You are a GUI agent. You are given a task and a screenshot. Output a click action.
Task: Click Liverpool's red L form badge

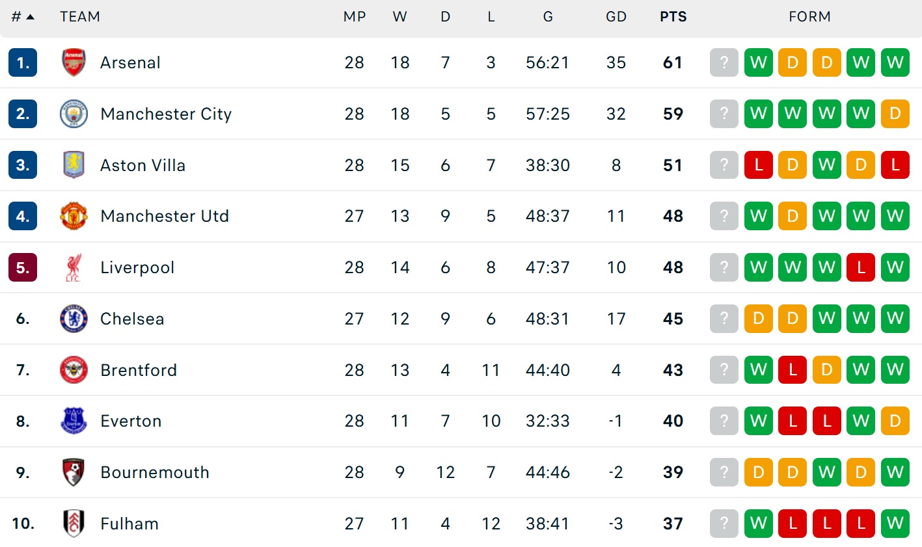861,267
